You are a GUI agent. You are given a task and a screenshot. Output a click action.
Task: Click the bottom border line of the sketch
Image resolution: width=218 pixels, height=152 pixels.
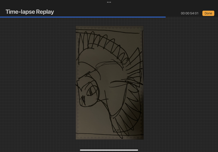pyautogui.click(x=109, y=134)
